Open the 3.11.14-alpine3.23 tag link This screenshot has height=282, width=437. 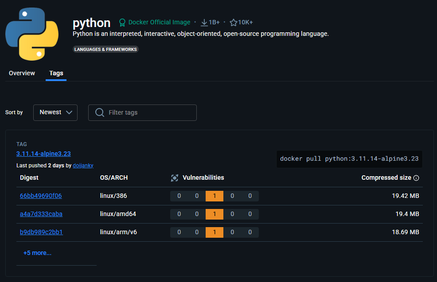coord(43,154)
